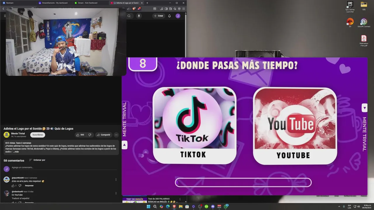
Task: Open the Epic Games Launcher desktop icon
Action: coord(350,7)
